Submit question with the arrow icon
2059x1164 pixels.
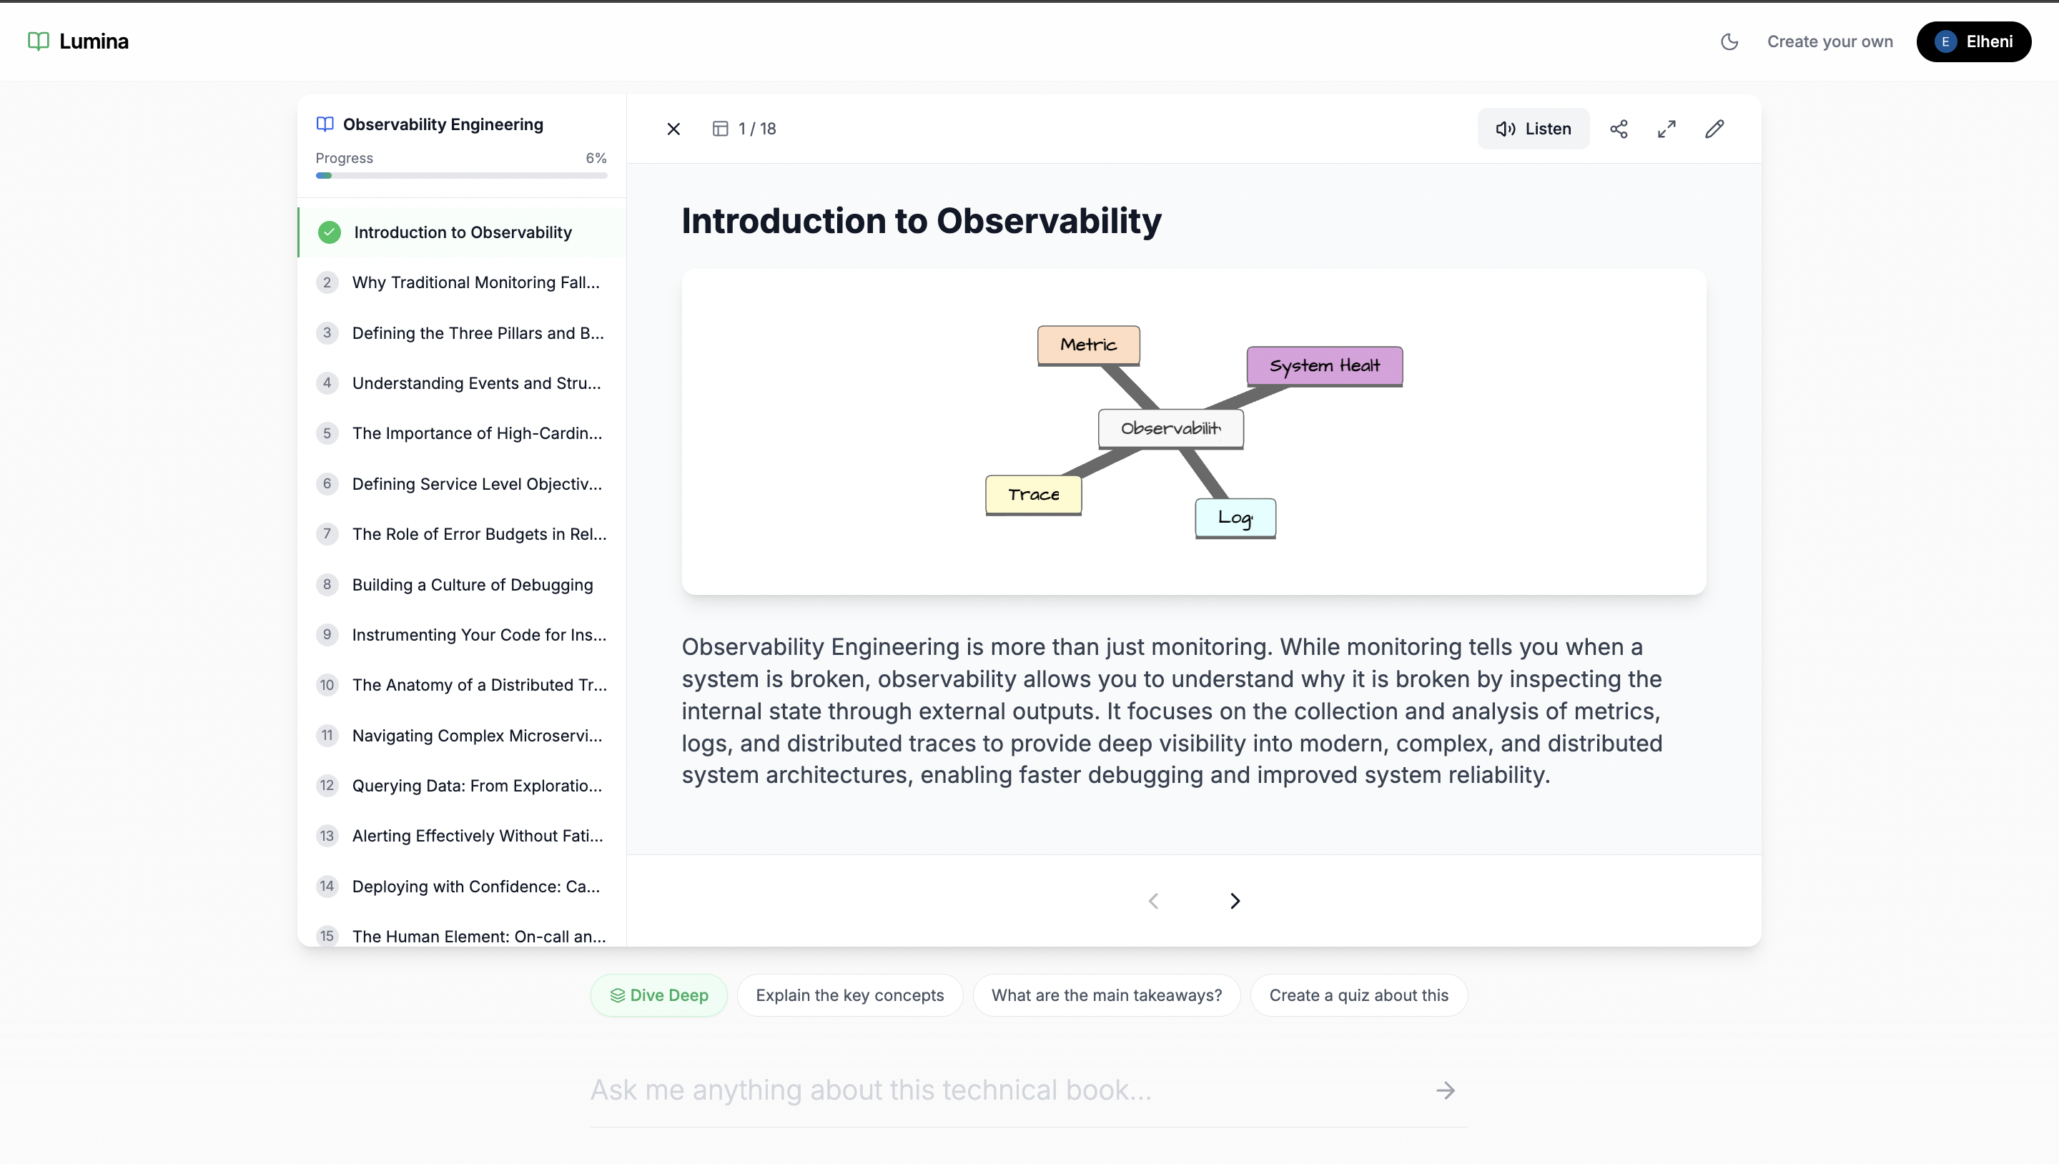tap(1445, 1090)
